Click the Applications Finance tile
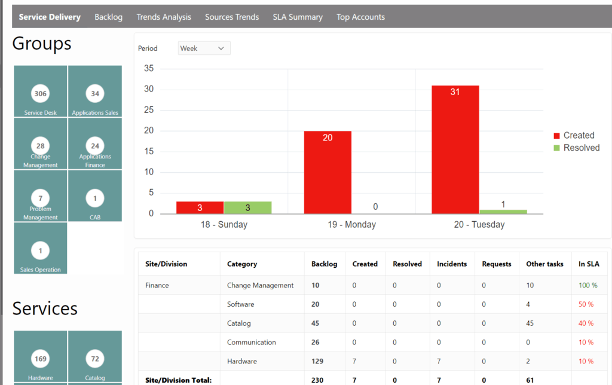612x385 pixels. (95, 143)
